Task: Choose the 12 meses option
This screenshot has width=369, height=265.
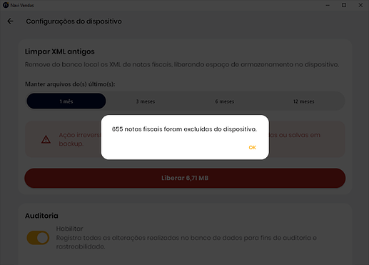Action: (x=303, y=101)
